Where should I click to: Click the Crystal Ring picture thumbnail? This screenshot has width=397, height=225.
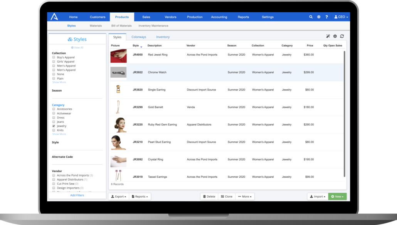click(x=118, y=162)
